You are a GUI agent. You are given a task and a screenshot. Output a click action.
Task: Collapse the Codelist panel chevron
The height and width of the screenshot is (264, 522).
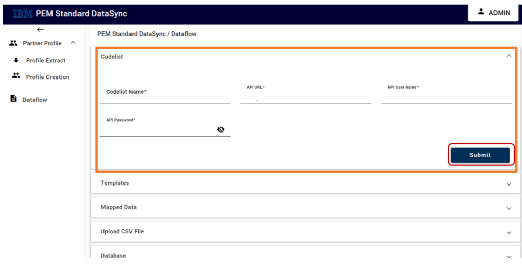point(509,56)
